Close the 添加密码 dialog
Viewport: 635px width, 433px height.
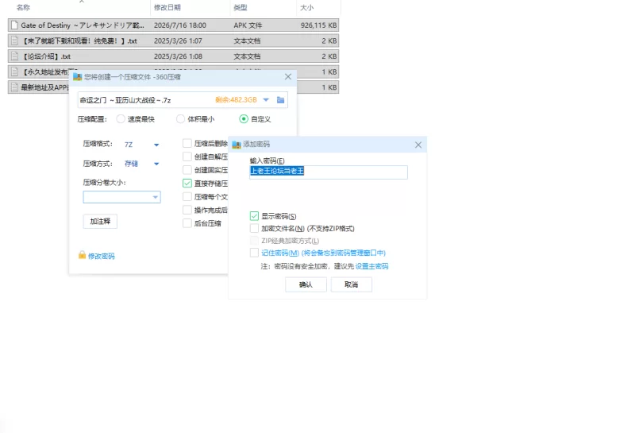(x=418, y=145)
